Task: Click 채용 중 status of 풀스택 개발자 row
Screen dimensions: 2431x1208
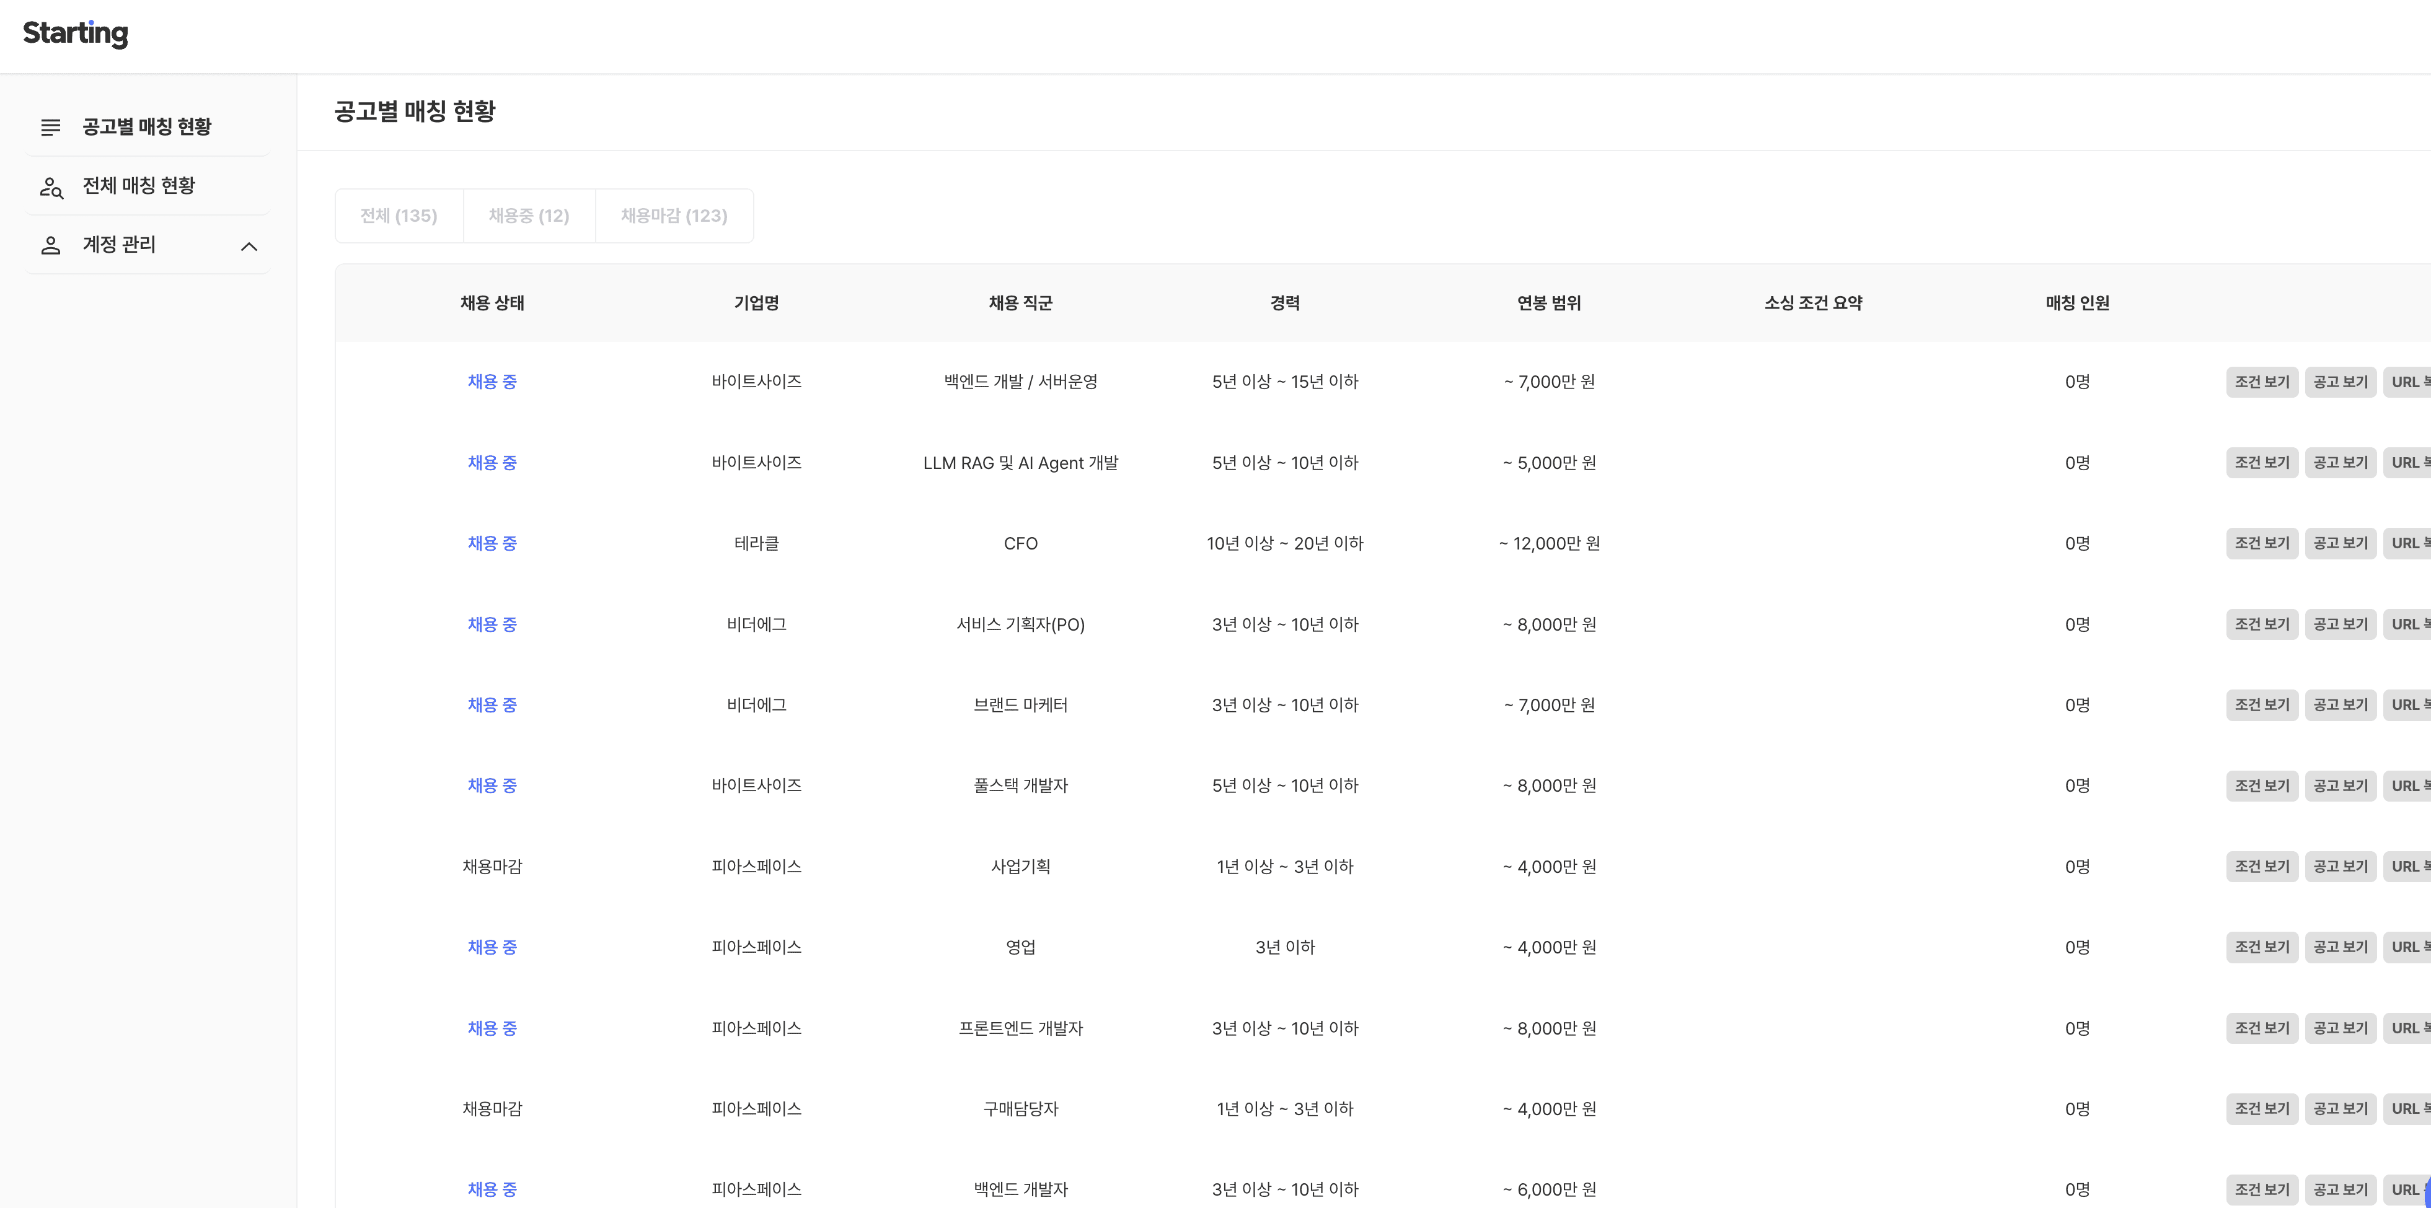Action: point(492,786)
